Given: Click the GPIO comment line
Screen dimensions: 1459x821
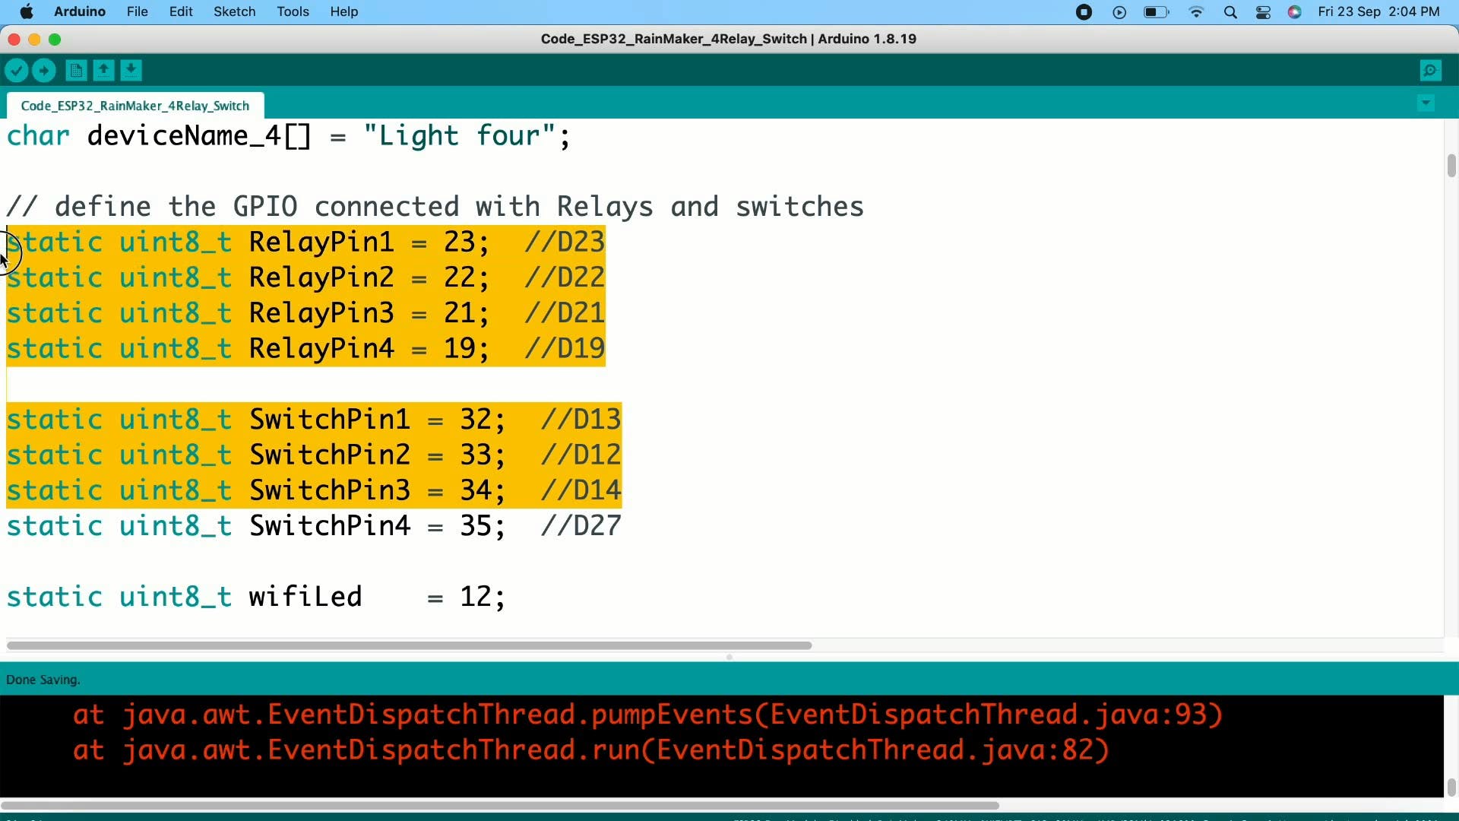Looking at the screenshot, I should (x=435, y=207).
